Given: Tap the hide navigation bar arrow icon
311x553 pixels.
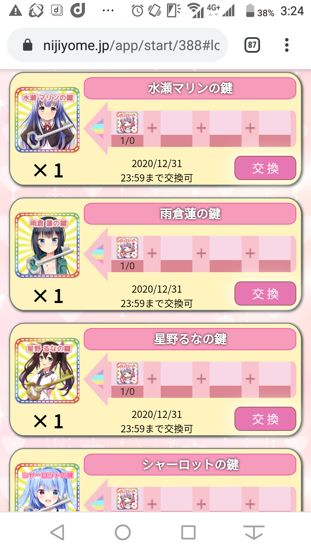Looking at the screenshot, I should coord(254,532).
